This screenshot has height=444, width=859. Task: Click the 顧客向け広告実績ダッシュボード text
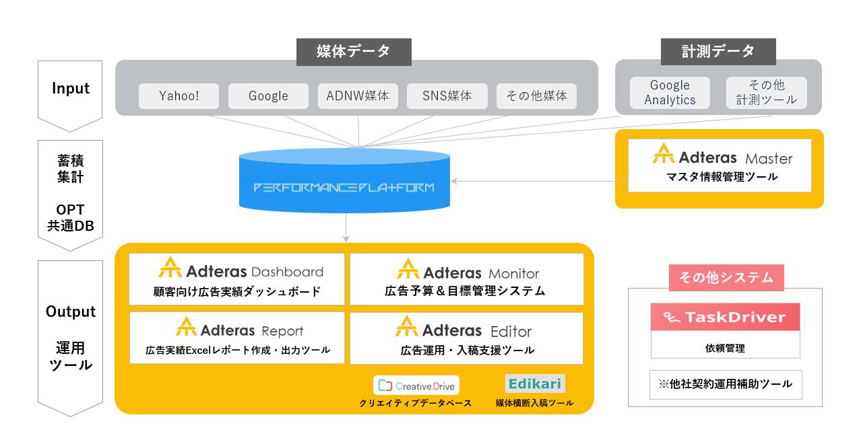tap(236, 291)
